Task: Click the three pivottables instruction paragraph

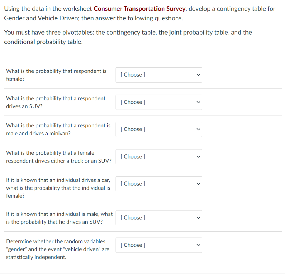Action: (128, 37)
